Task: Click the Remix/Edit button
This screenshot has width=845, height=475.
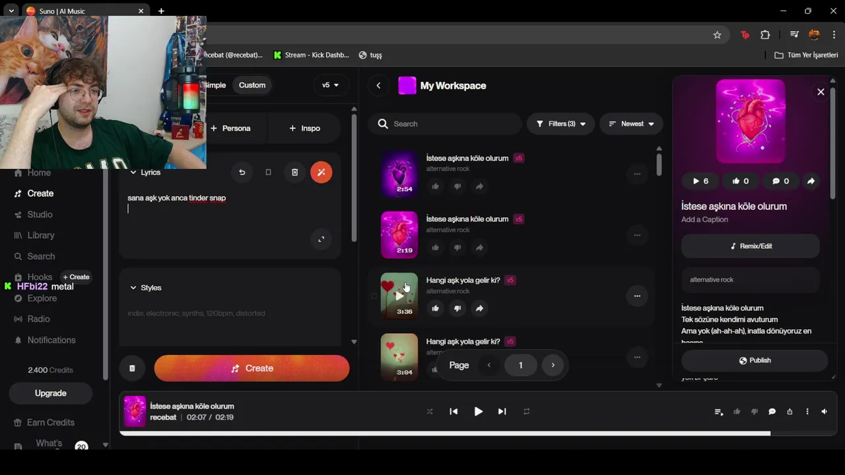Action: click(751, 246)
